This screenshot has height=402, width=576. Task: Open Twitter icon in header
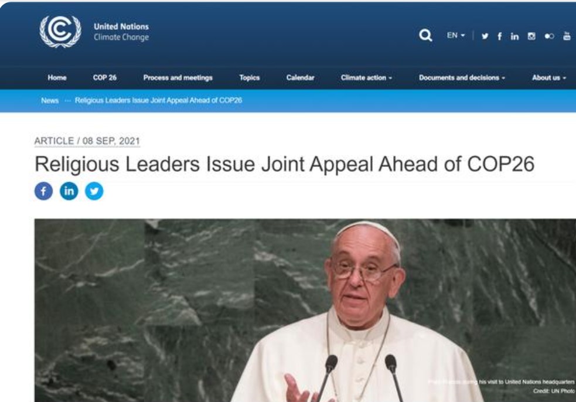point(485,36)
